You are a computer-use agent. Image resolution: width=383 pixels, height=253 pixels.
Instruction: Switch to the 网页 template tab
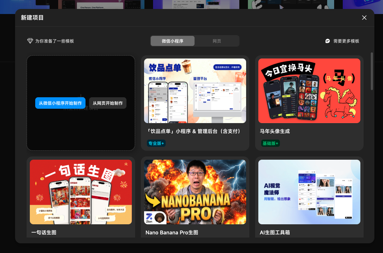217,41
